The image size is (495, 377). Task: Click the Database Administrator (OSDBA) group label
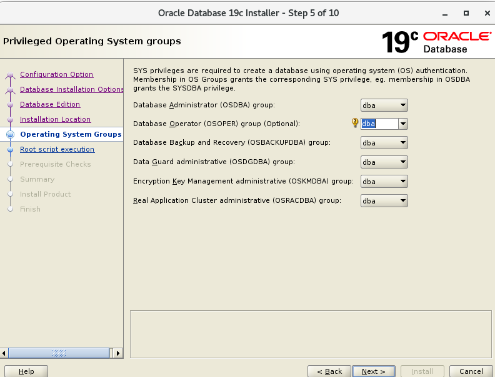pos(204,105)
